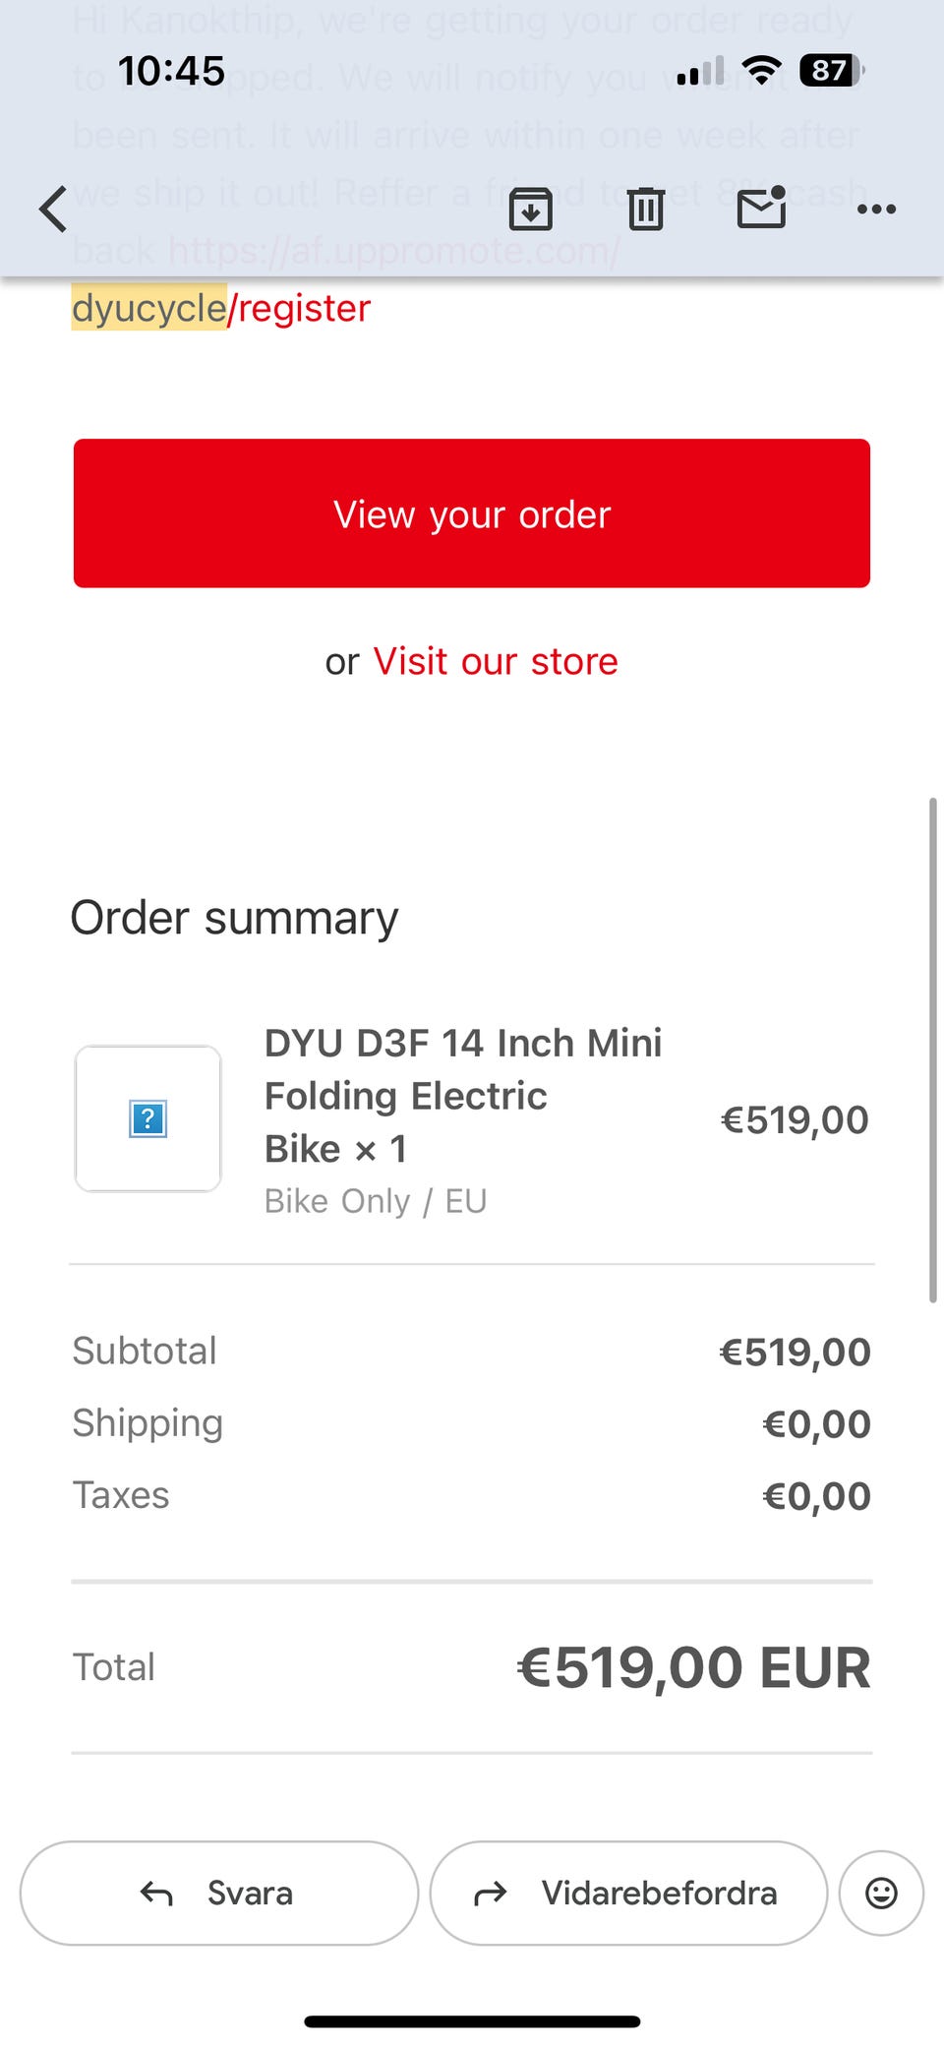This screenshot has height=2047, width=944.
Task: Tap the DYU D3F Folding Electric Bike title
Action: 462,1095
